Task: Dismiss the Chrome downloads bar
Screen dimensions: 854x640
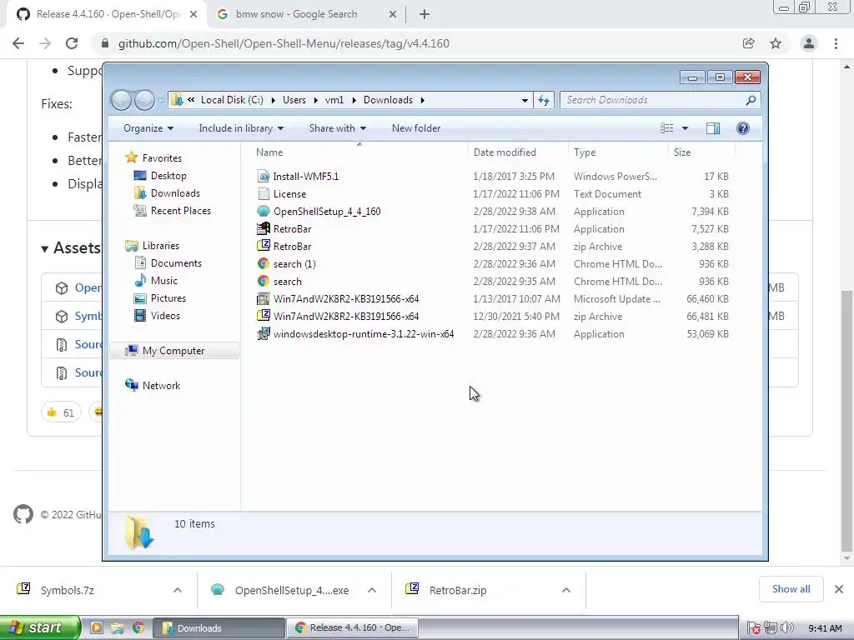Action: [839, 589]
